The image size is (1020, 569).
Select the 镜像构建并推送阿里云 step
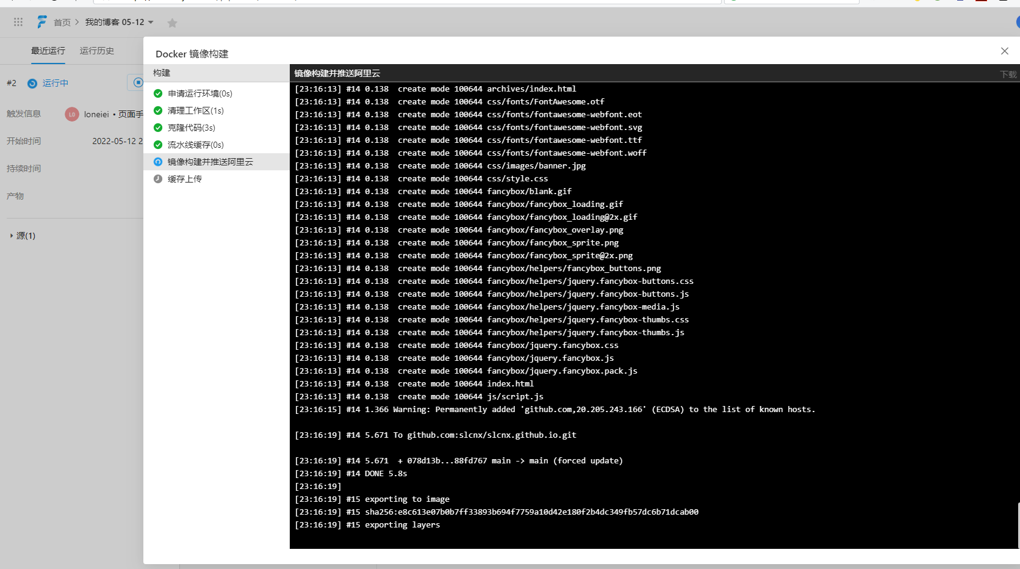click(217, 162)
